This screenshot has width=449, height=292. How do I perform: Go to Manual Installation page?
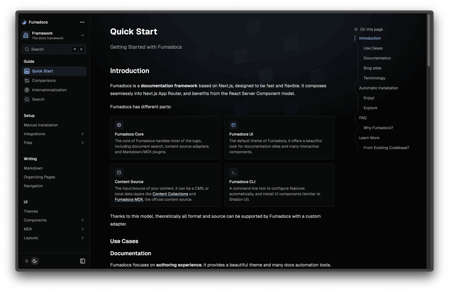tap(41, 125)
